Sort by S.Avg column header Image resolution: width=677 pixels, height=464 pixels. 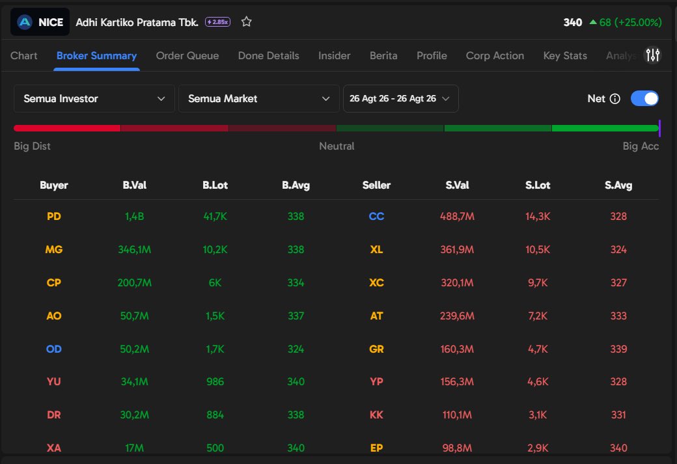[x=618, y=185]
